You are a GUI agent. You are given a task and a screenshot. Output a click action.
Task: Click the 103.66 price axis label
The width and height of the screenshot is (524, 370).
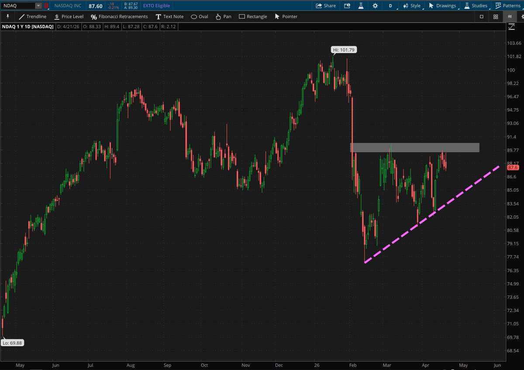pyautogui.click(x=514, y=43)
